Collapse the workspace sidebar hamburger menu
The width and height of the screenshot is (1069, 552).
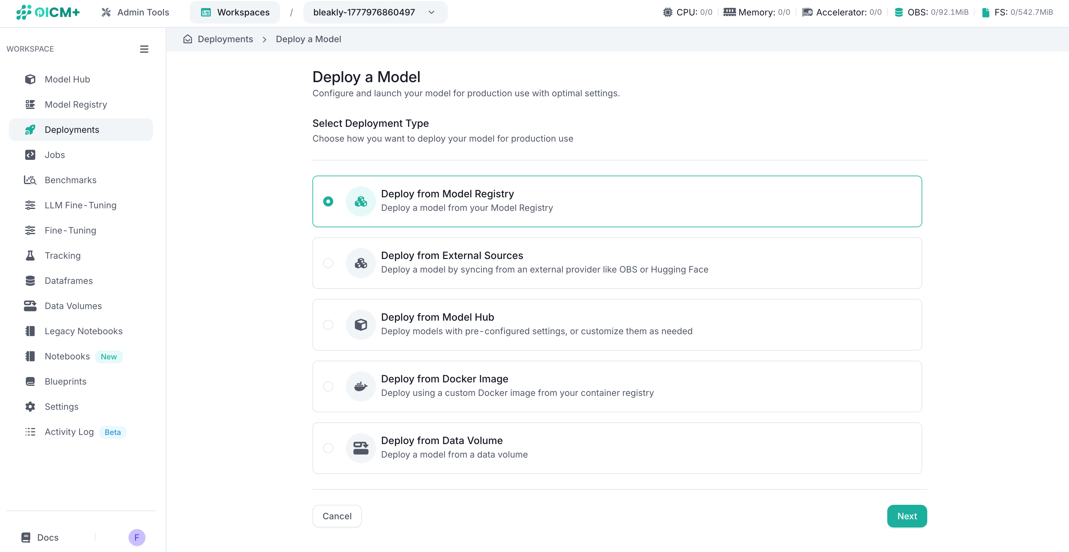coord(144,49)
